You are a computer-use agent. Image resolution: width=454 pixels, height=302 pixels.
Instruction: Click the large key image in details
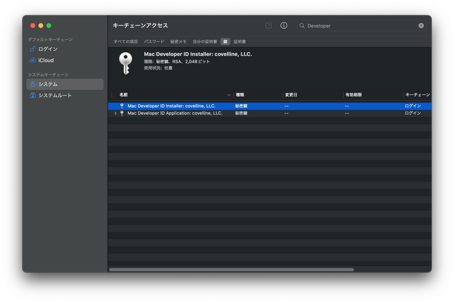click(125, 63)
